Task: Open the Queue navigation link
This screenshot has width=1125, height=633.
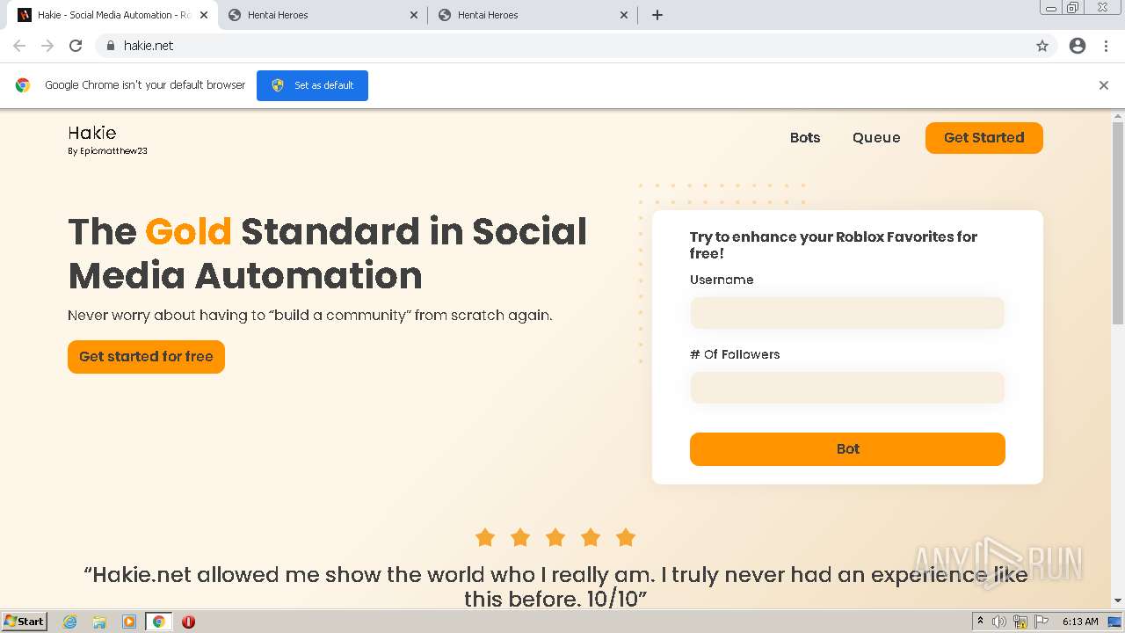Action: 876,138
